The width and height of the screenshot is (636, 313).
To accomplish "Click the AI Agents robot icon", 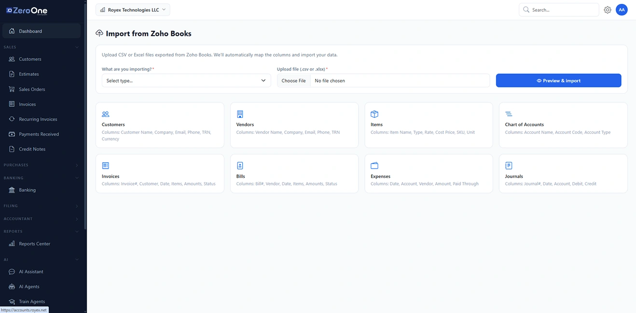I will (x=12, y=286).
